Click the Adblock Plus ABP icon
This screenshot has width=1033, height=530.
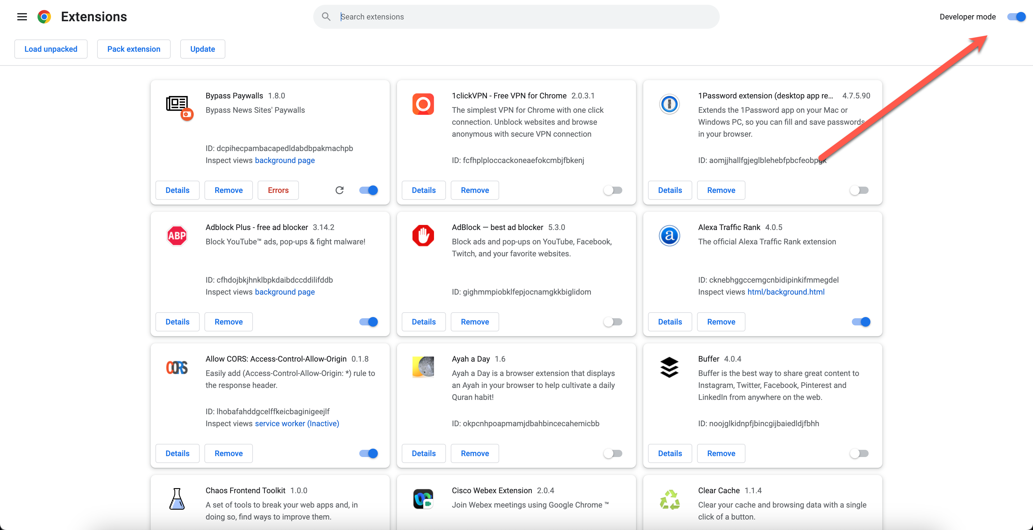(177, 235)
